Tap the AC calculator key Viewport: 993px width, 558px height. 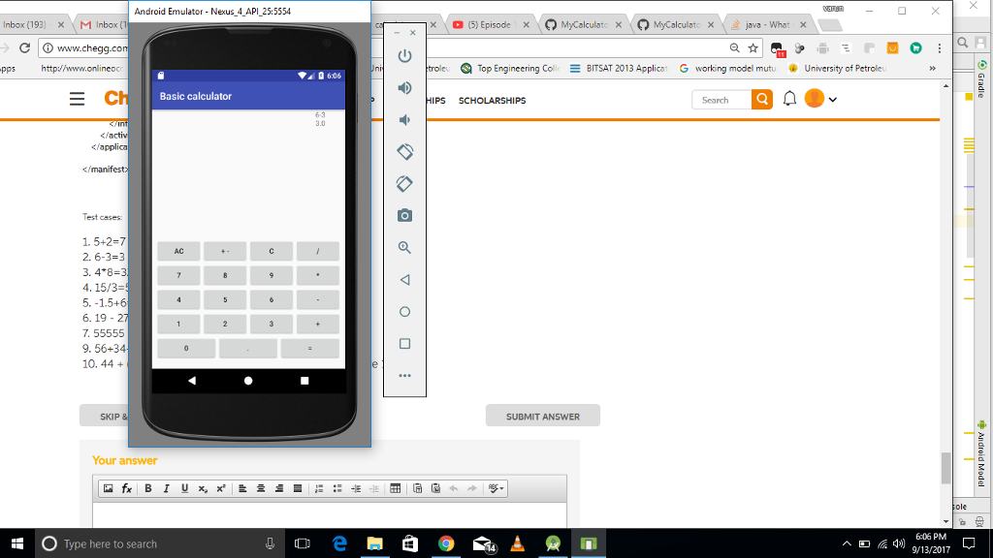coord(178,251)
